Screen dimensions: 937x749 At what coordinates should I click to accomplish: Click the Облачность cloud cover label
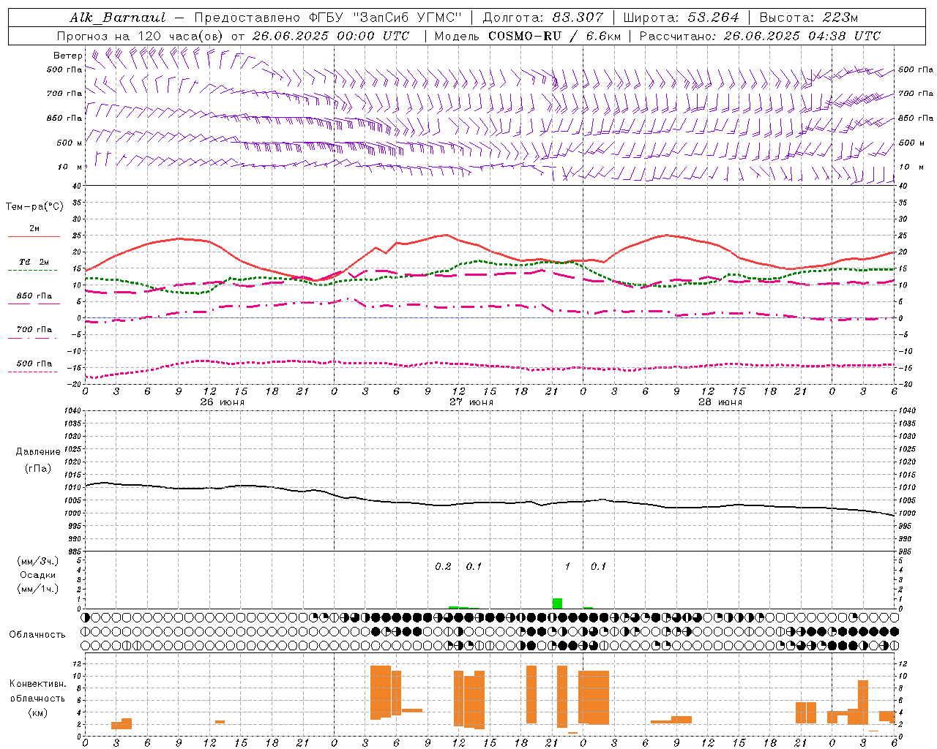[x=37, y=635]
